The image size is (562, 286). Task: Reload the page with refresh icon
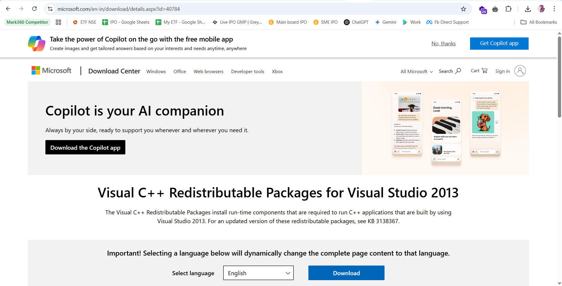(34, 9)
